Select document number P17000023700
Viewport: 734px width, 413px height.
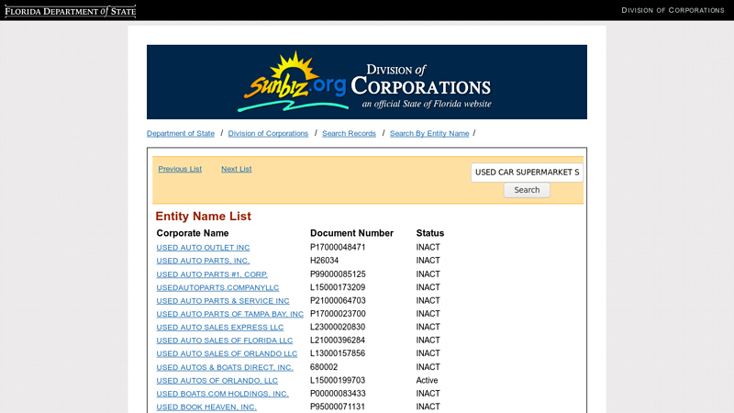(338, 314)
